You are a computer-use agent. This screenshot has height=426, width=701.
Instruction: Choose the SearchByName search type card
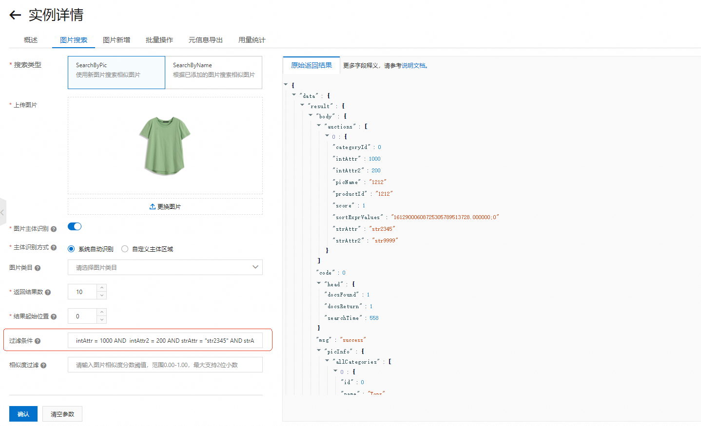[214, 73]
